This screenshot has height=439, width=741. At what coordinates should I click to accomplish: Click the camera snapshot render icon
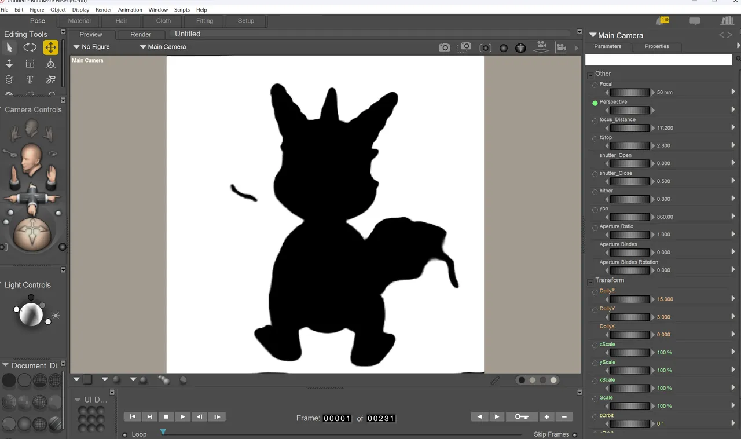[x=444, y=47]
